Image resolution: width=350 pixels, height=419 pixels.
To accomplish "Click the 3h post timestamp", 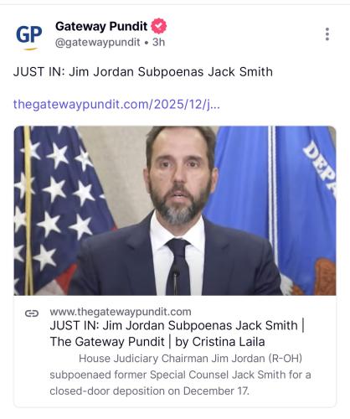I will tap(158, 42).
